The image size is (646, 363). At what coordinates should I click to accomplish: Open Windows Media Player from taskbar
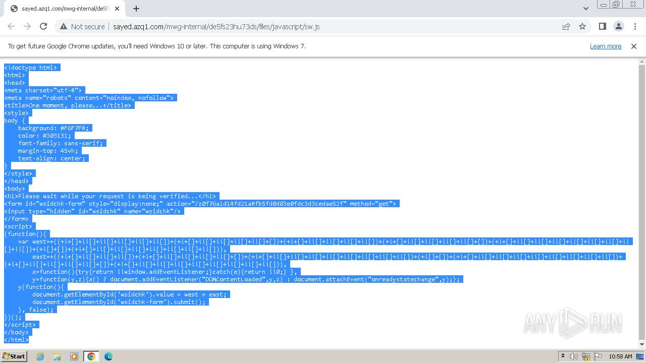click(x=74, y=356)
